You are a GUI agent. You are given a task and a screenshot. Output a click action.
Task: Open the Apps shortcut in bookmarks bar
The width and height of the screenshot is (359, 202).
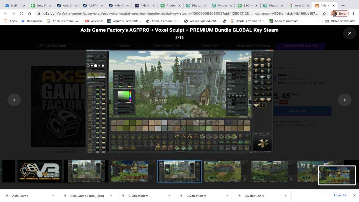click(x=10, y=21)
